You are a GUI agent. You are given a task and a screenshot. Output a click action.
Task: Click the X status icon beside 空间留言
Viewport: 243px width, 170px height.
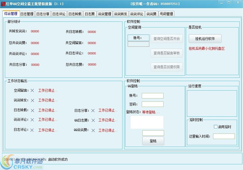tap(32, 91)
